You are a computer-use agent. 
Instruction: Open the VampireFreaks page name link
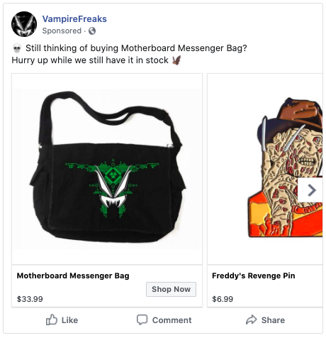point(74,19)
